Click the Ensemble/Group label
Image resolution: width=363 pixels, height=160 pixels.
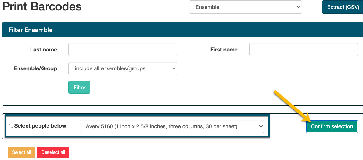coord(35,68)
